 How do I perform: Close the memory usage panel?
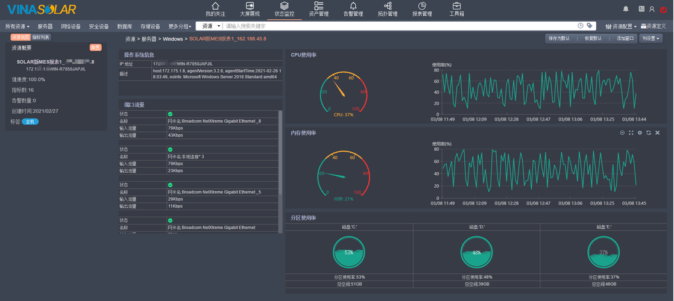[657, 132]
